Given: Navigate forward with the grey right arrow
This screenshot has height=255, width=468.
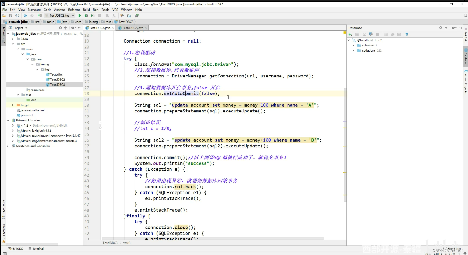Looking at the screenshot, I should (x=32, y=16).
